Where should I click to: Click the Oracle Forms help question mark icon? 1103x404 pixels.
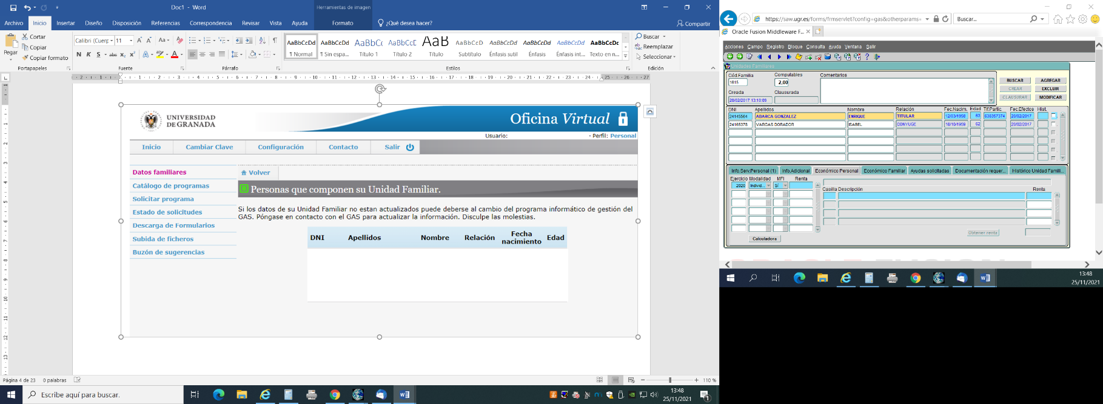coord(867,57)
